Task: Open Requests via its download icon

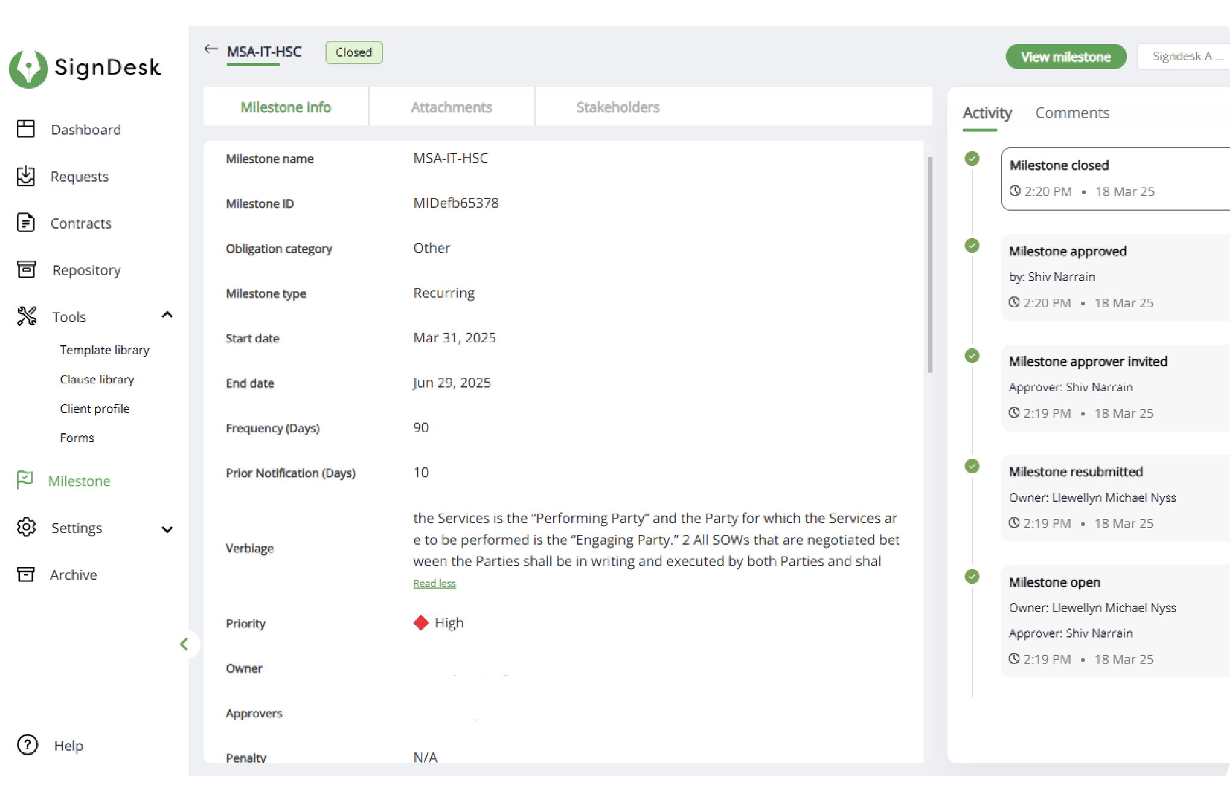Action: [26, 176]
